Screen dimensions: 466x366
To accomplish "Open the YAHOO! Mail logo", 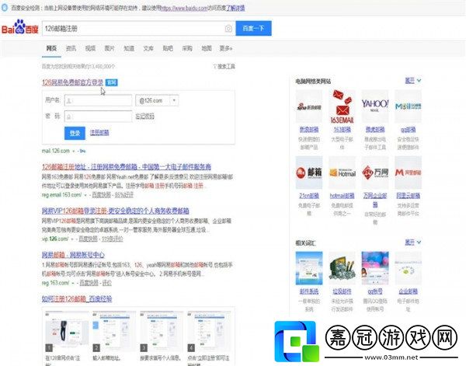I will (x=375, y=106).
